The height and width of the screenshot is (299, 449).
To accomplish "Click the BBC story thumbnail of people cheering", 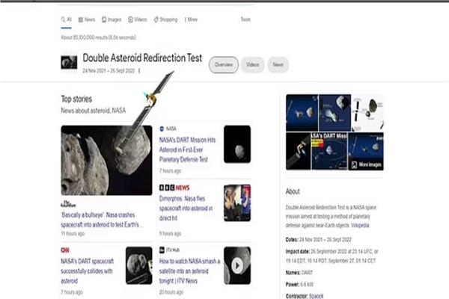I will pos(237,203).
